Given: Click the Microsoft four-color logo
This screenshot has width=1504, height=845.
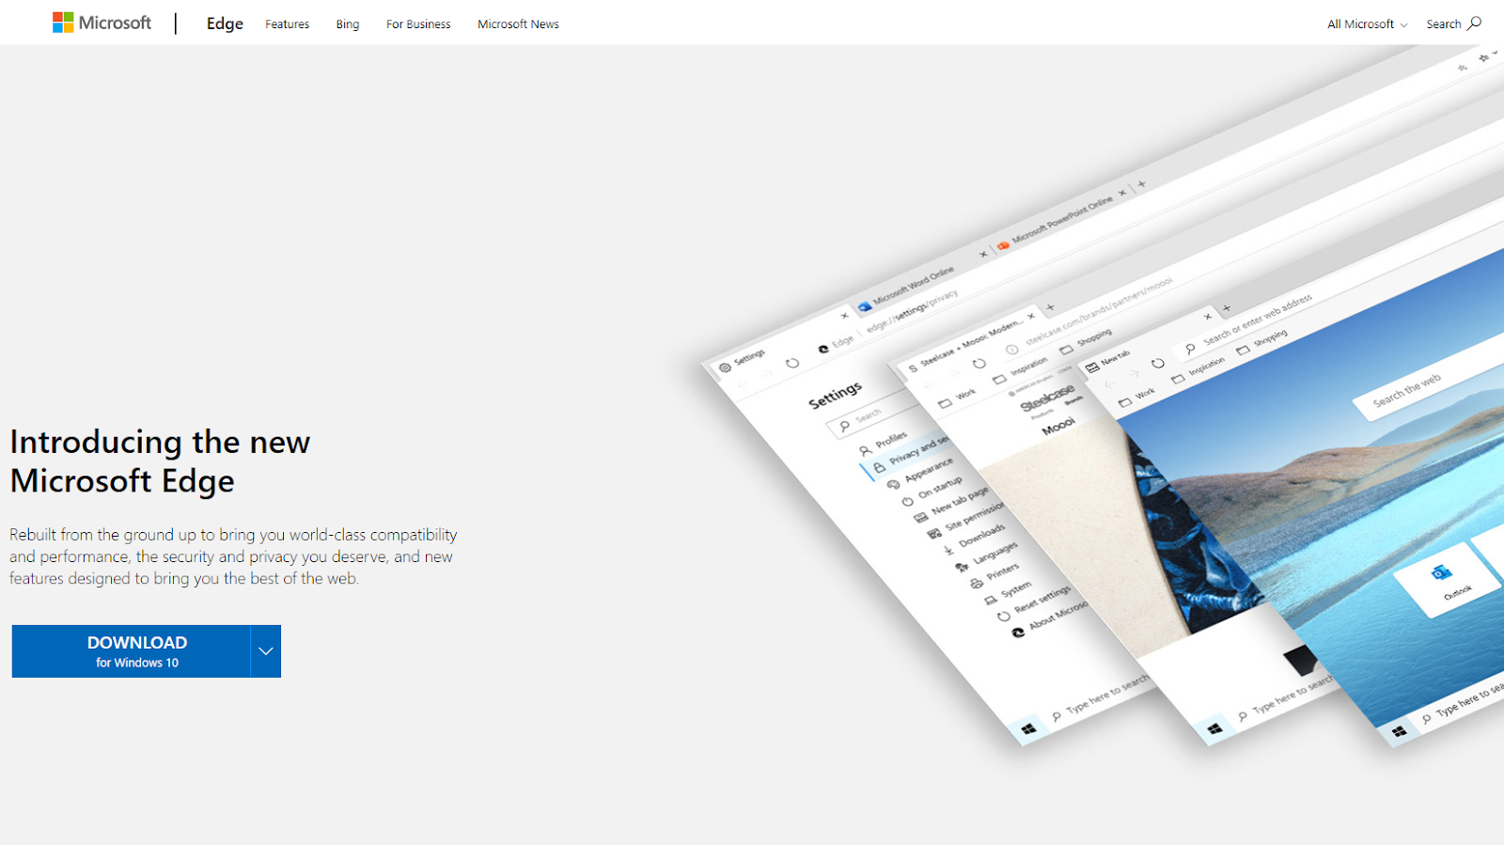Looking at the screenshot, I should pyautogui.click(x=63, y=23).
